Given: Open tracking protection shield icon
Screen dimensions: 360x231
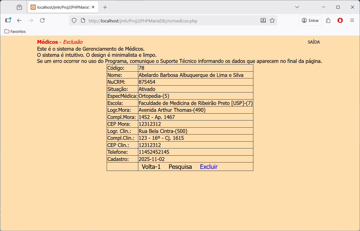Looking at the screenshot, I should (x=74, y=20).
